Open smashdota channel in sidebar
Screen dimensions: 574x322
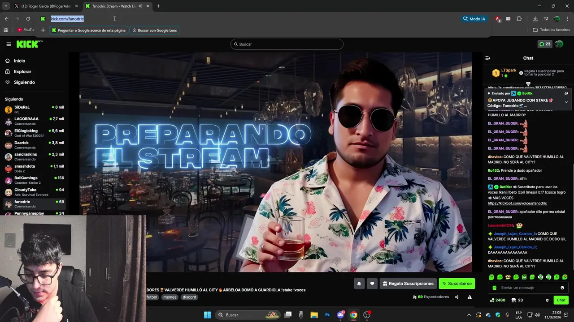35,169
